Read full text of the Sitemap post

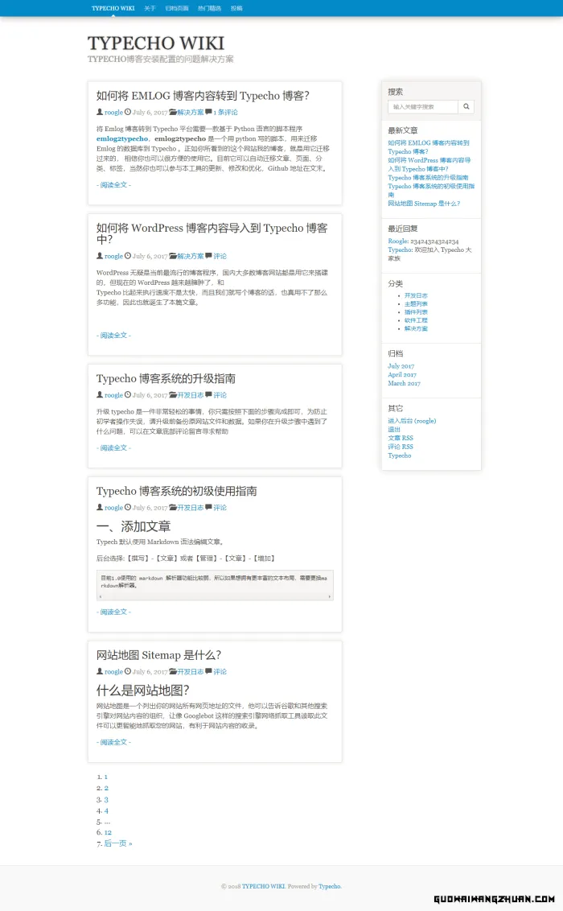[x=113, y=742]
